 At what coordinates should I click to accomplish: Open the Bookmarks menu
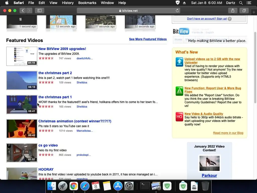pyautogui.click(x=87, y=3)
